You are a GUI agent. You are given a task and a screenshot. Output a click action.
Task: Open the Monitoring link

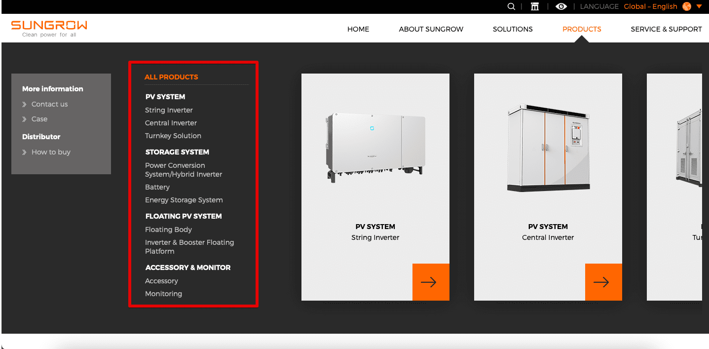[163, 294]
